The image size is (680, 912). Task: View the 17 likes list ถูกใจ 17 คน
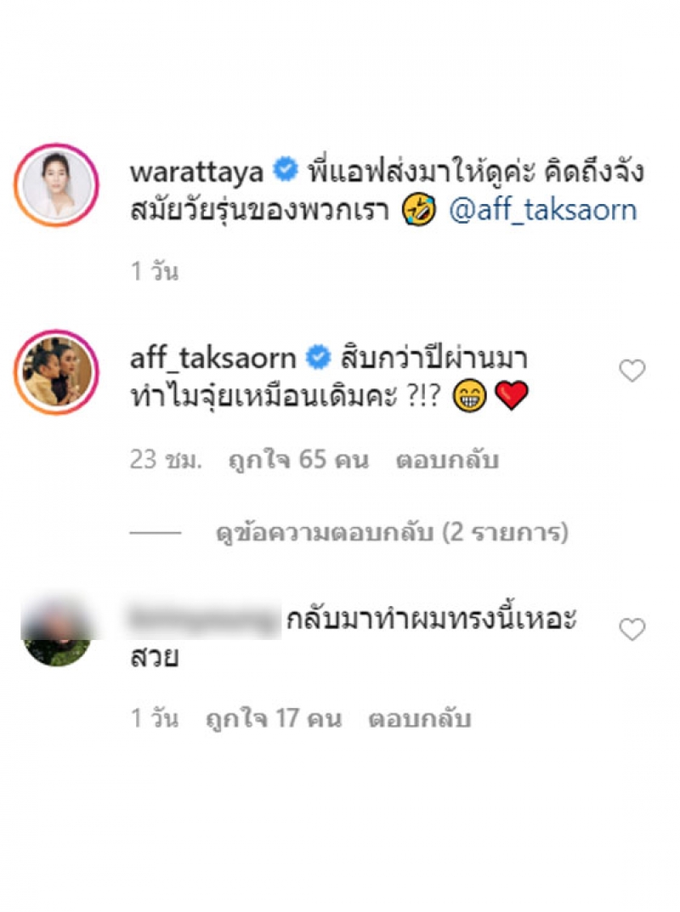point(274,719)
